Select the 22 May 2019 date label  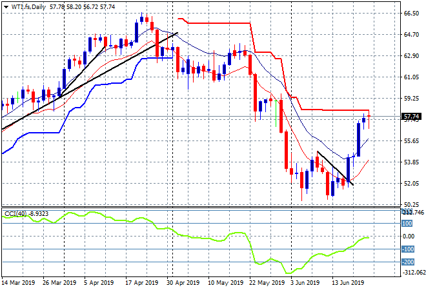tap(267, 283)
